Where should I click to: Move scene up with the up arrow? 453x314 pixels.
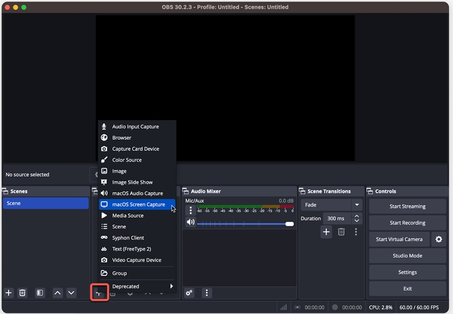[x=58, y=293]
